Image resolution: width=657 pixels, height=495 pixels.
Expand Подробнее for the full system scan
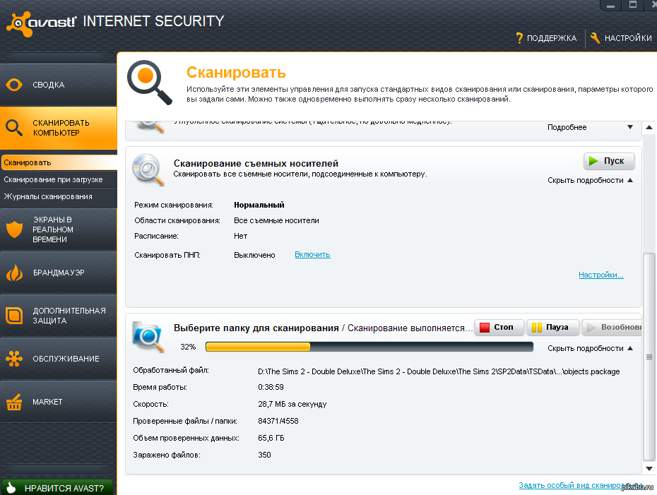click(590, 128)
